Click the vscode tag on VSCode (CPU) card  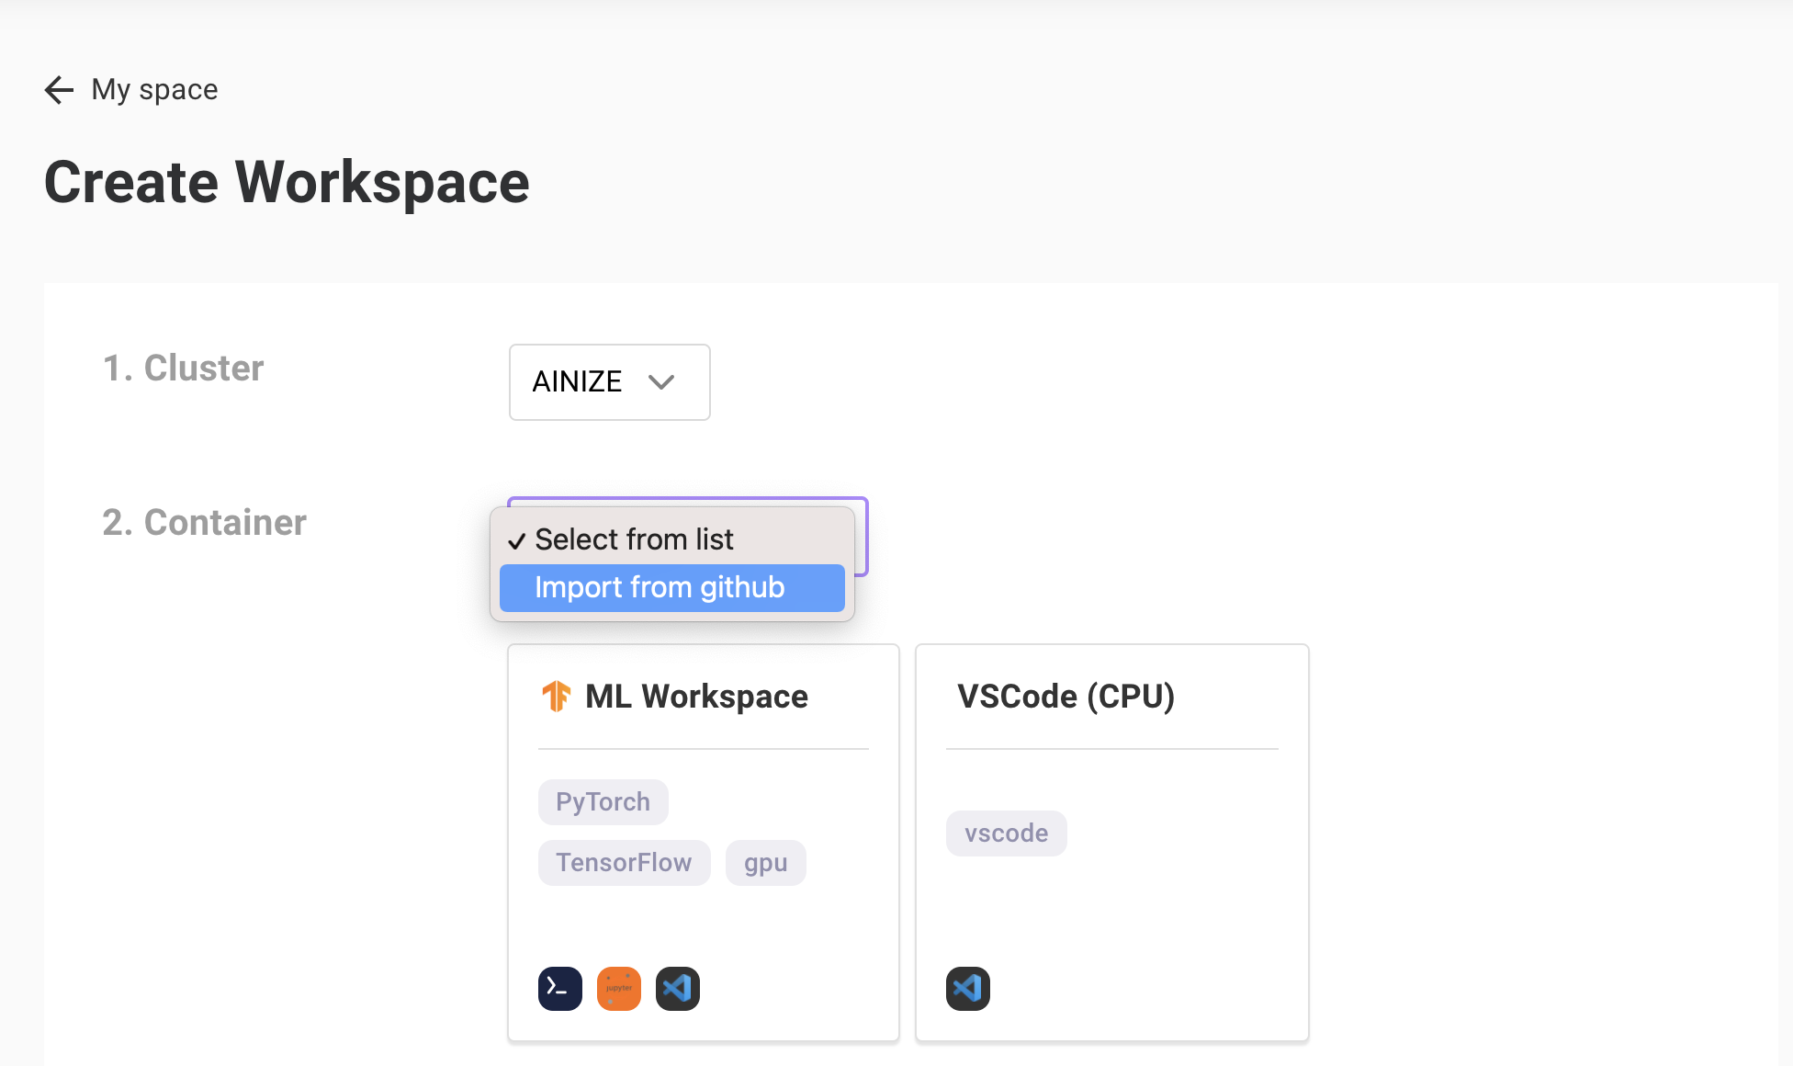(x=1006, y=833)
